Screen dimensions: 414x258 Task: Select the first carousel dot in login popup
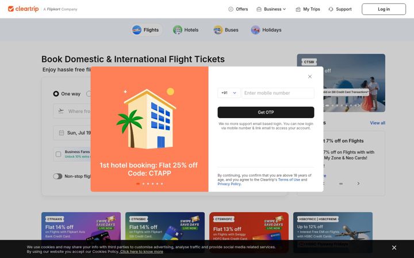(x=138, y=184)
